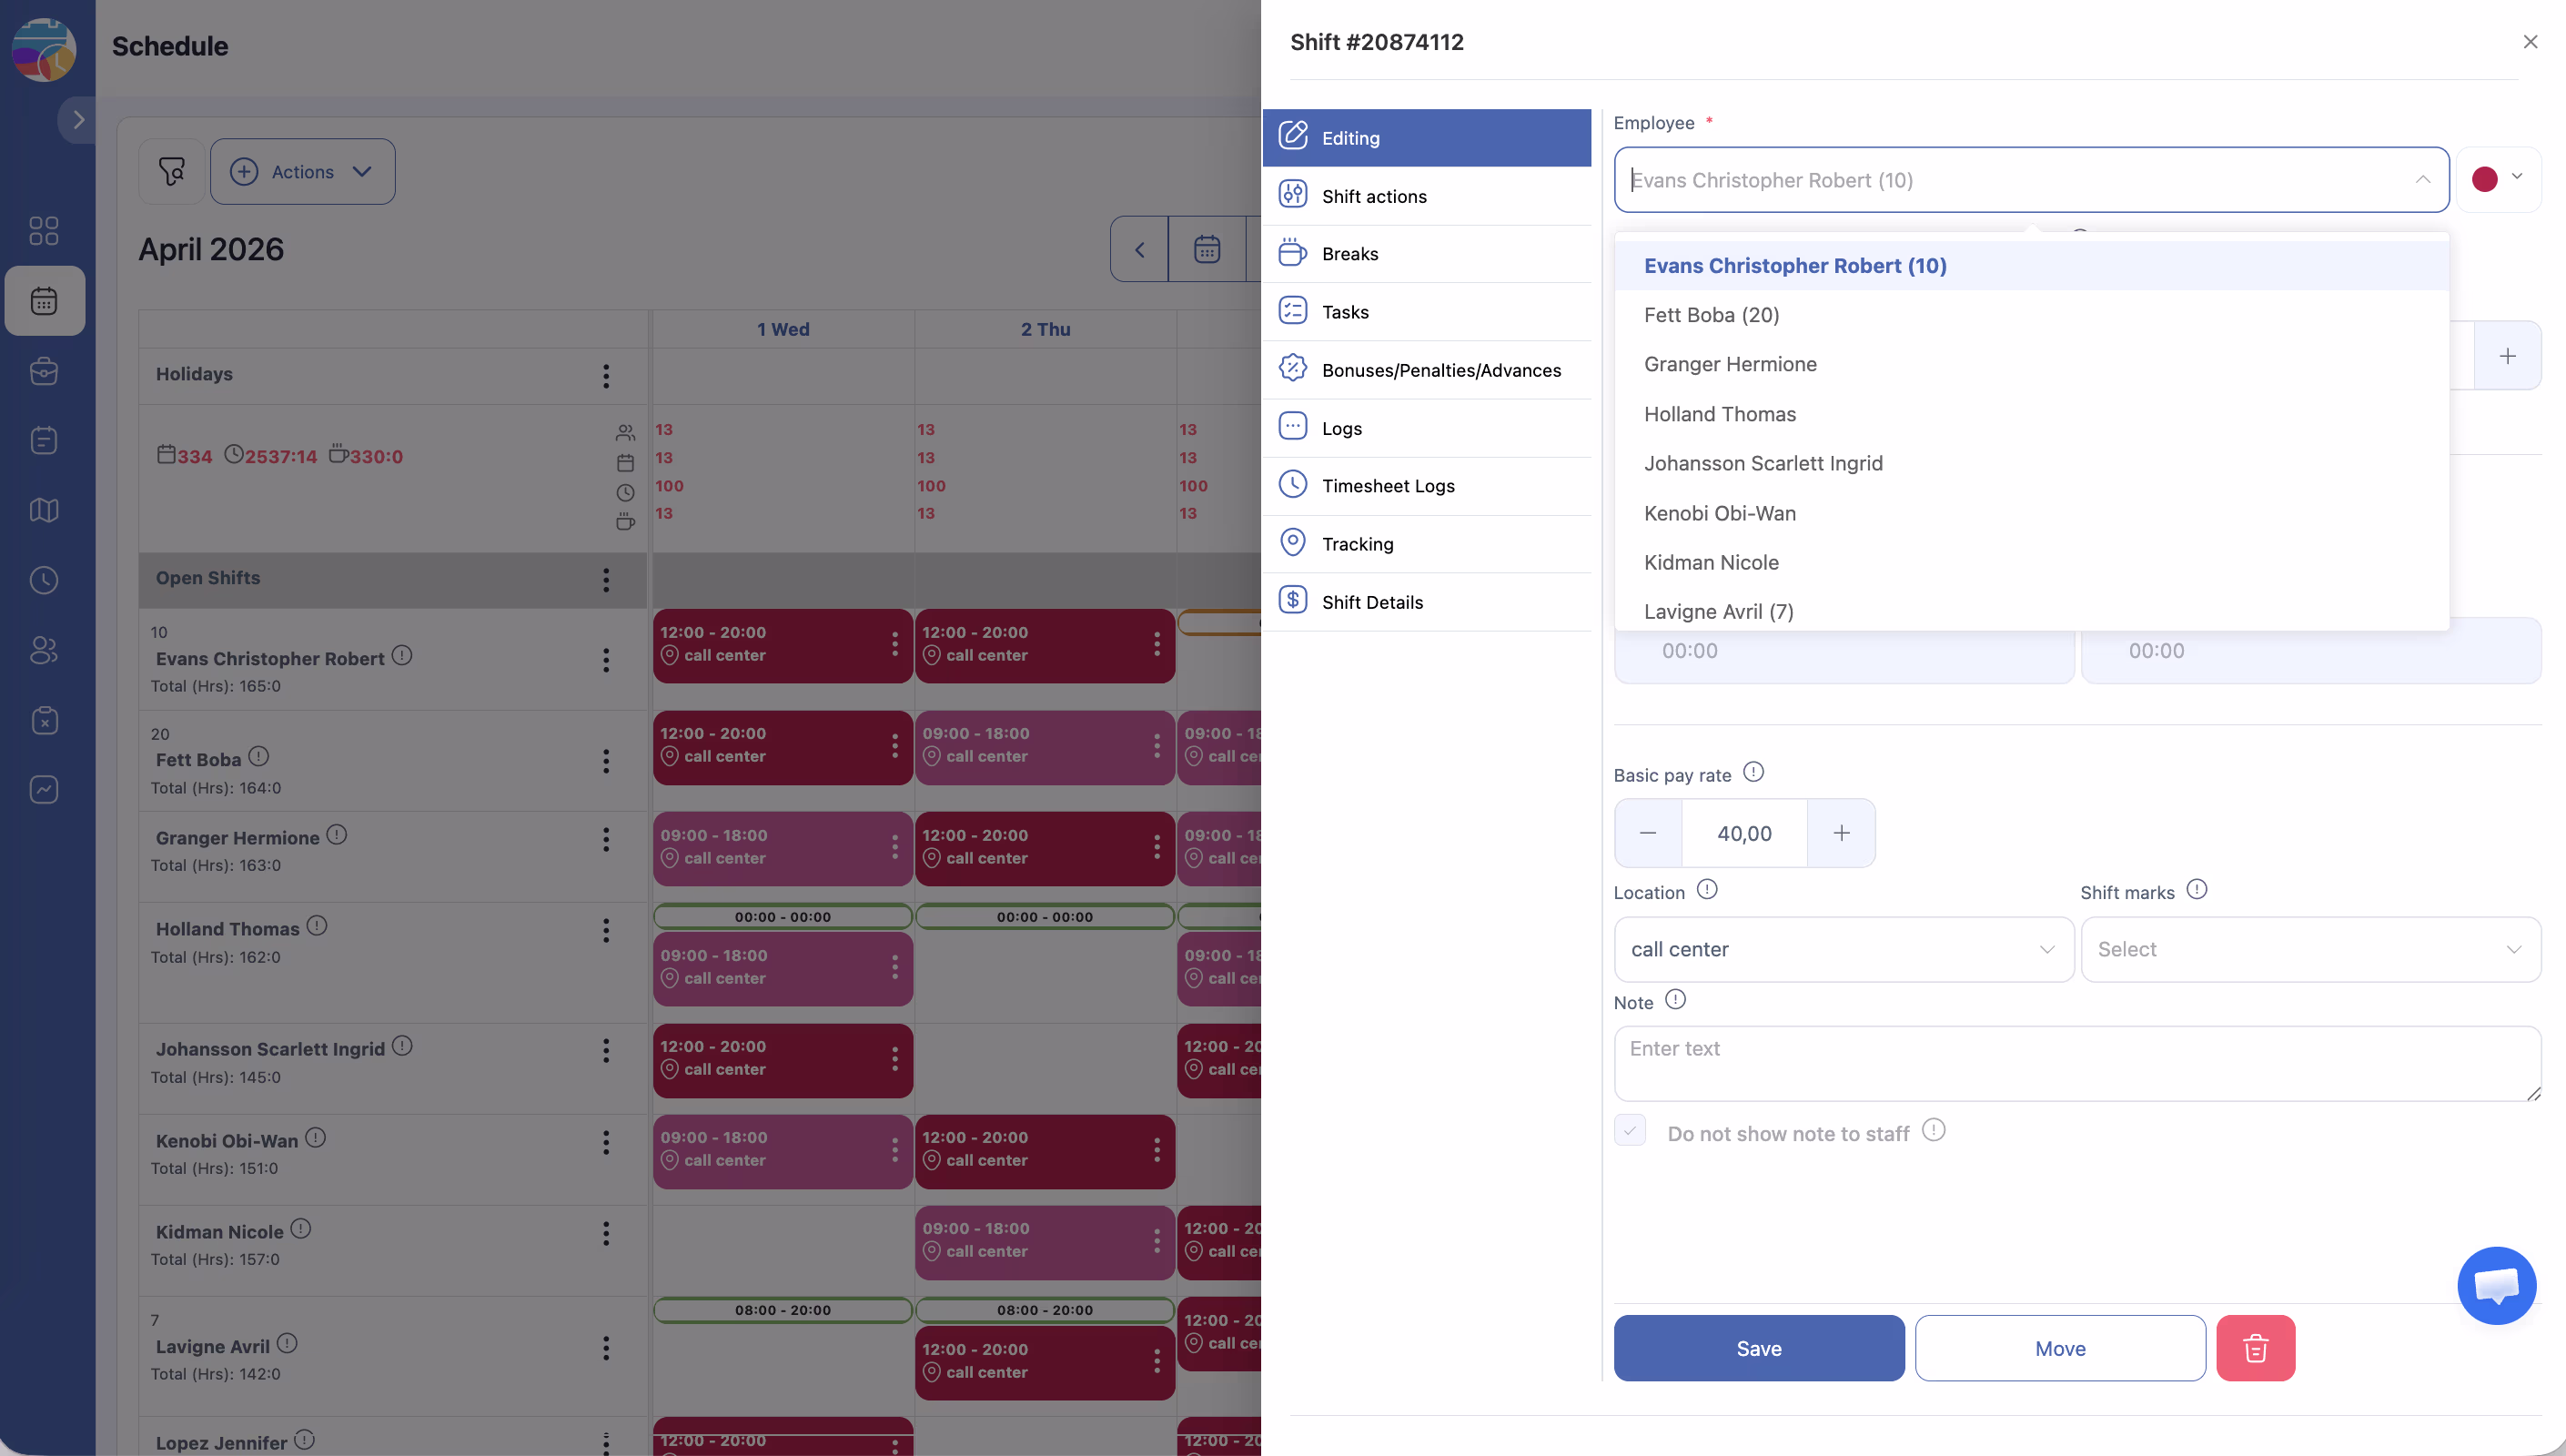Expand the Actions dropdown menu

[303, 172]
